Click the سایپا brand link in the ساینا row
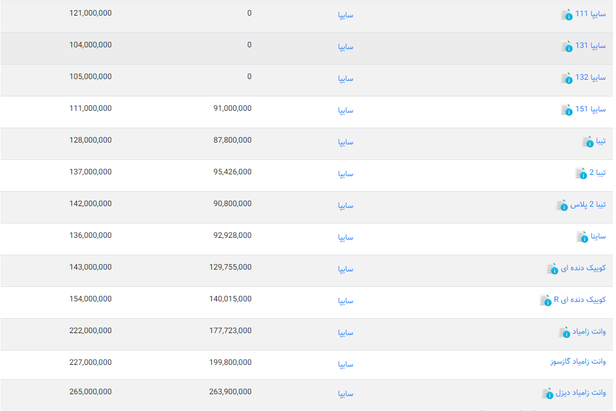 346,237
